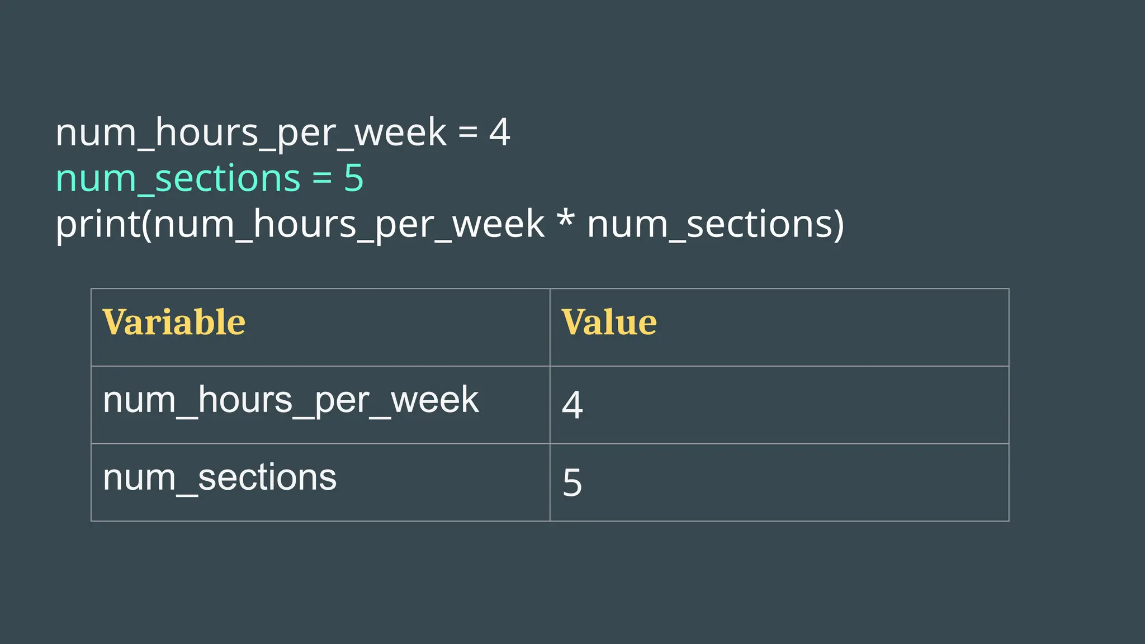Click the teal highlighted num_sections code line
Image resolution: width=1145 pixels, height=644 pixels.
210,178
